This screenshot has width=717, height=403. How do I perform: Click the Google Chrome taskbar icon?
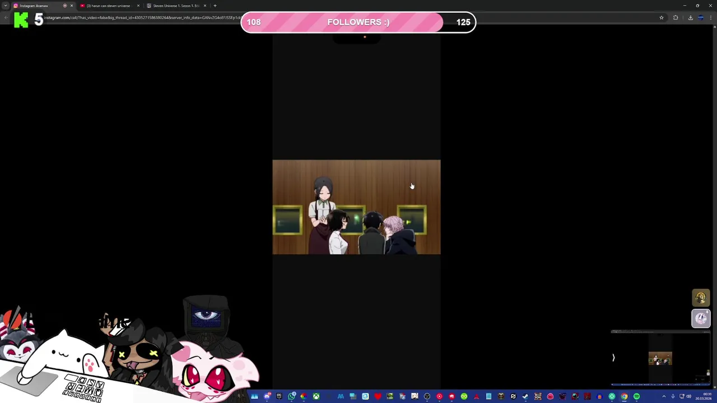624,396
